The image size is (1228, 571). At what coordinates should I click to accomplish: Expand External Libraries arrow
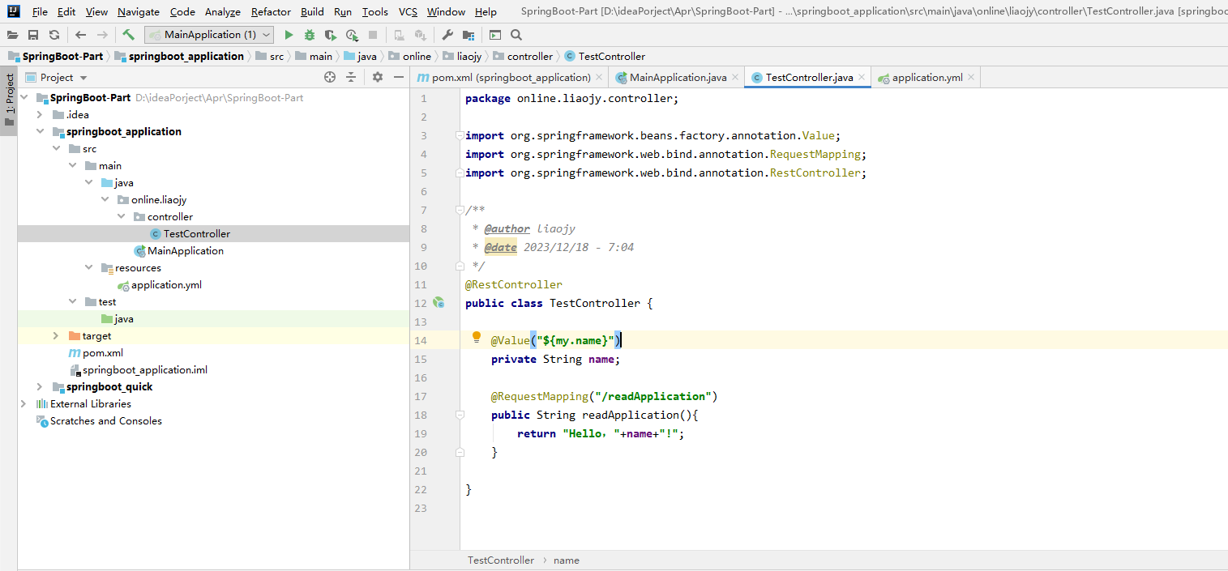[24, 403]
